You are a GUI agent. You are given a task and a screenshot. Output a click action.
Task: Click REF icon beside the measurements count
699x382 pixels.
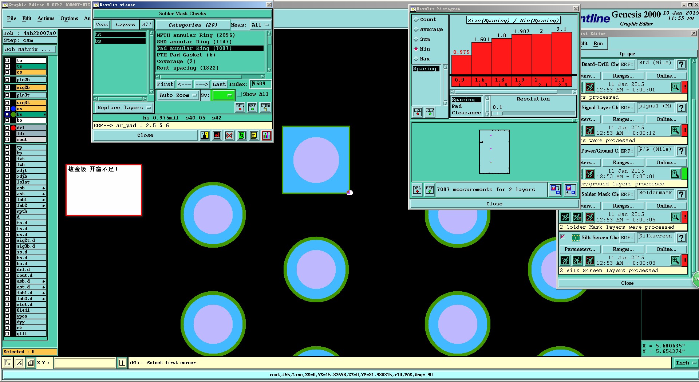[430, 190]
